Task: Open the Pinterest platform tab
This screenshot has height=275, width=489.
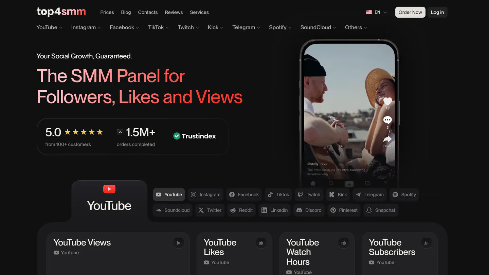Action: point(344,210)
